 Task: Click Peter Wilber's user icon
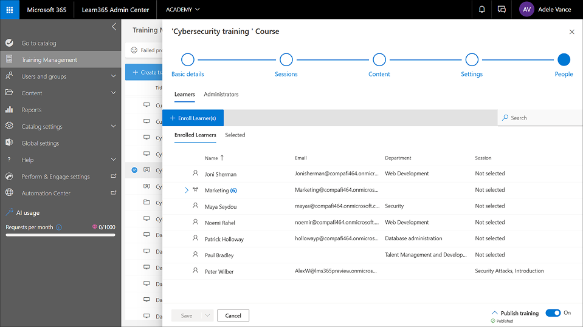pyautogui.click(x=195, y=271)
